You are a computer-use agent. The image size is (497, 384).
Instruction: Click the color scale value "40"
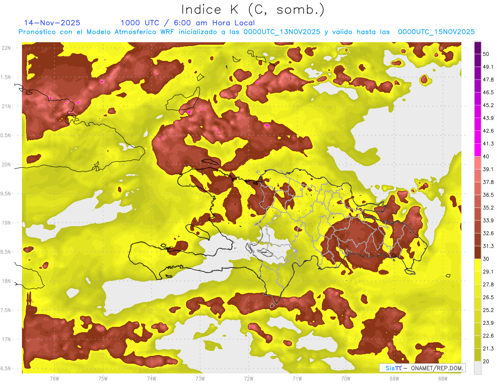[x=486, y=157]
